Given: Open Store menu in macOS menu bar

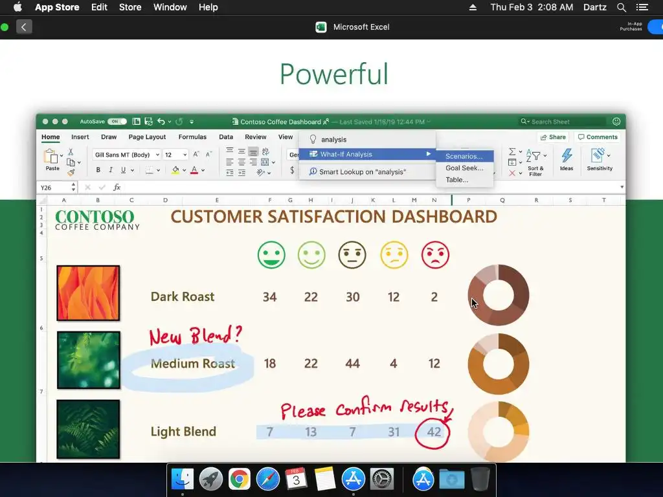Looking at the screenshot, I should pos(130,7).
